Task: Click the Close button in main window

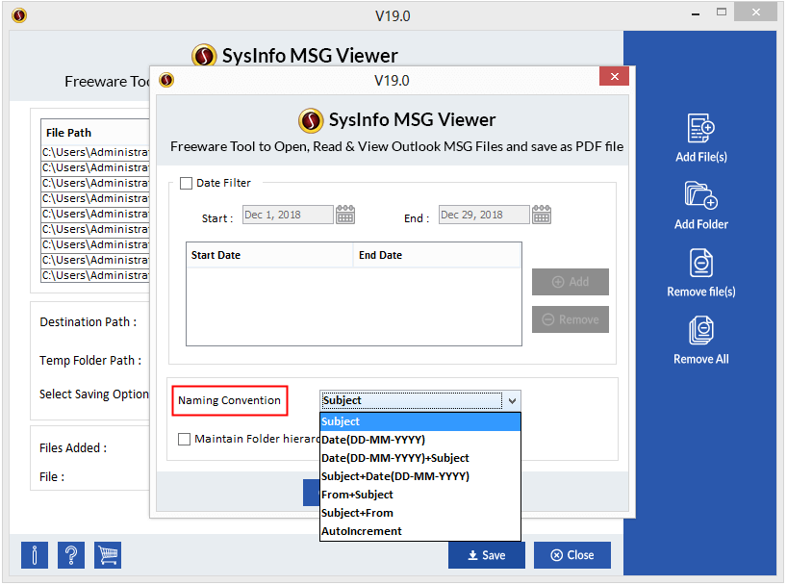Action: (572, 555)
